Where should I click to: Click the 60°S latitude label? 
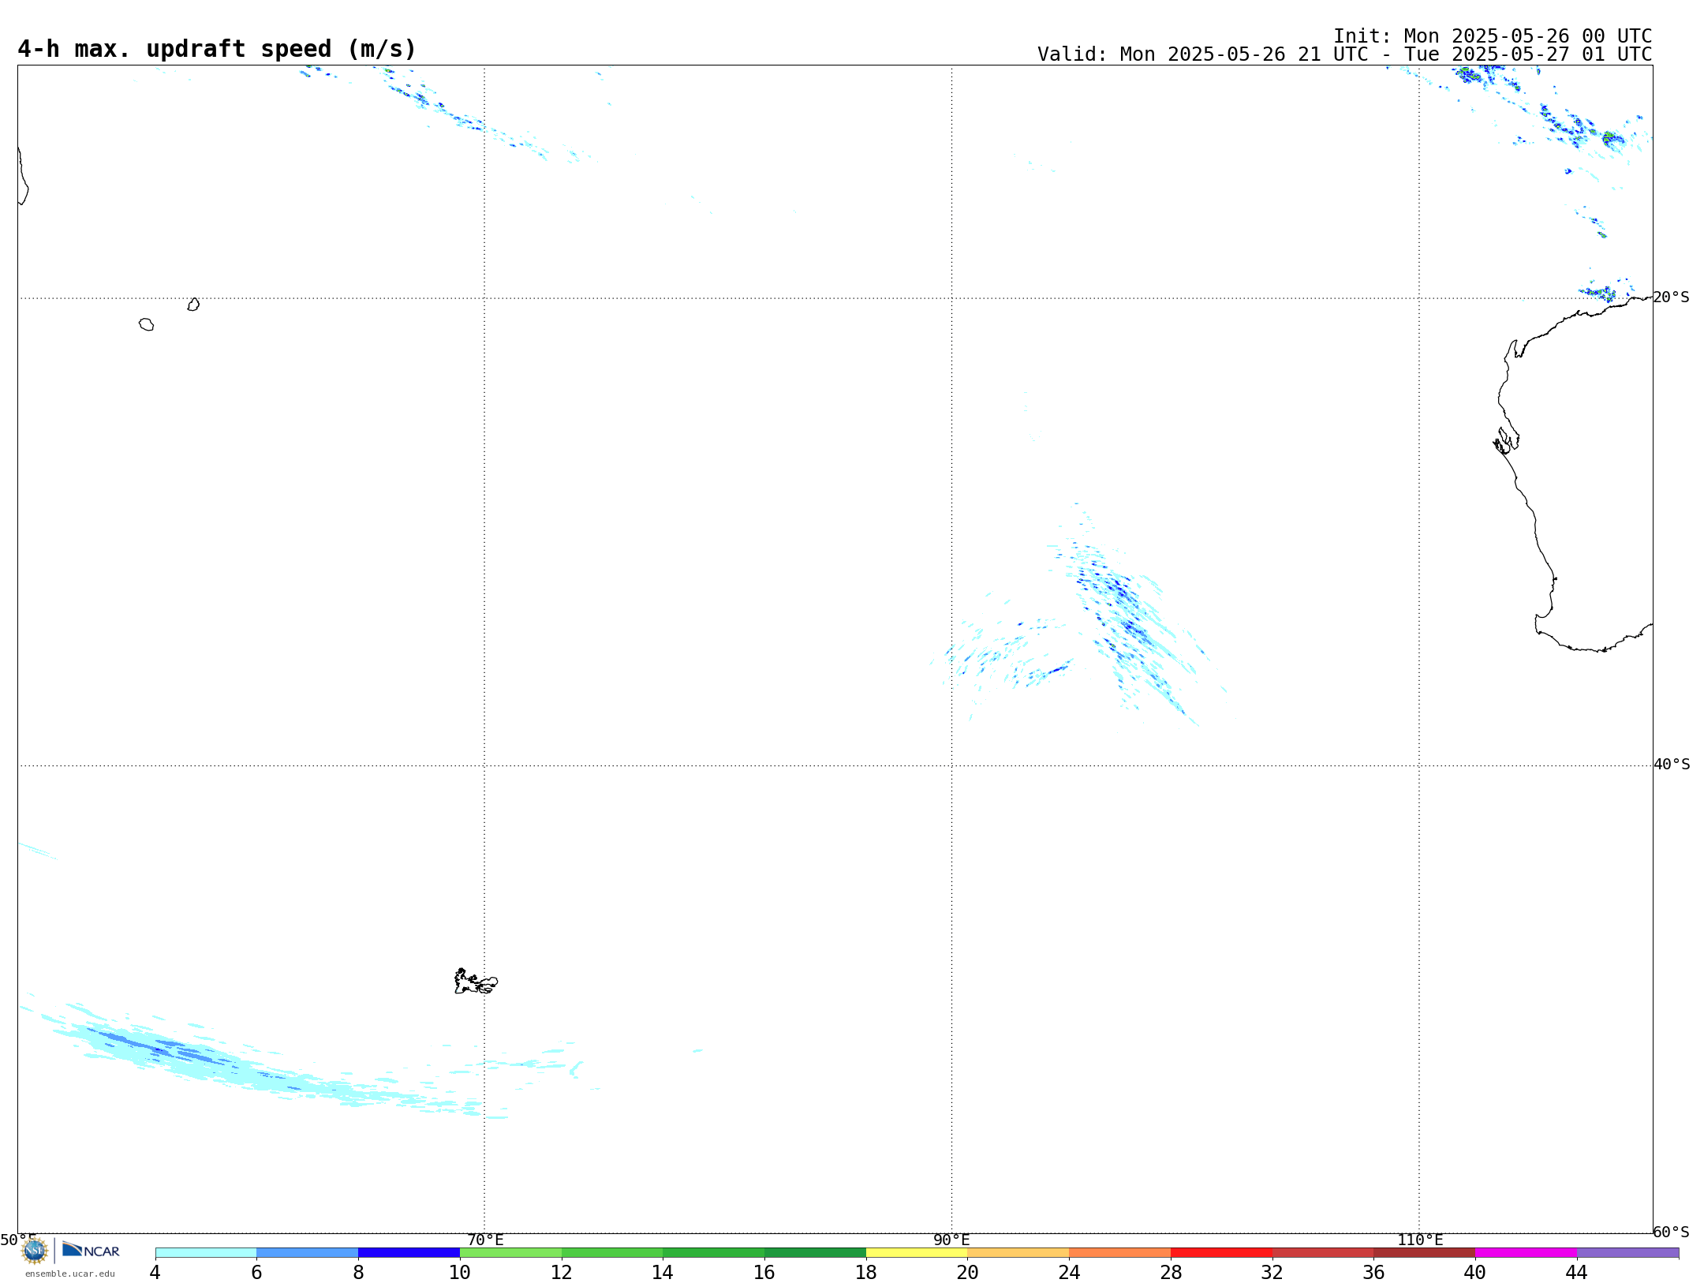(1671, 1232)
